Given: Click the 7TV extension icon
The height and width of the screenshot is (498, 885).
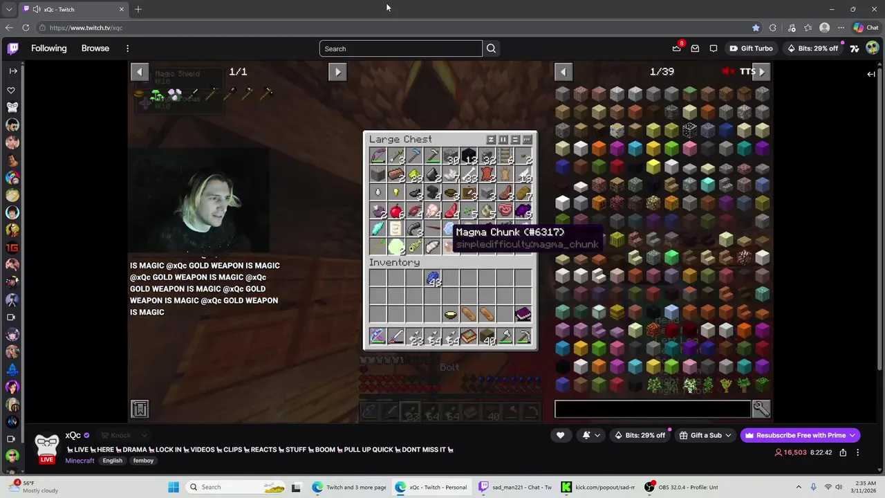Looking at the screenshot, I should [x=855, y=48].
